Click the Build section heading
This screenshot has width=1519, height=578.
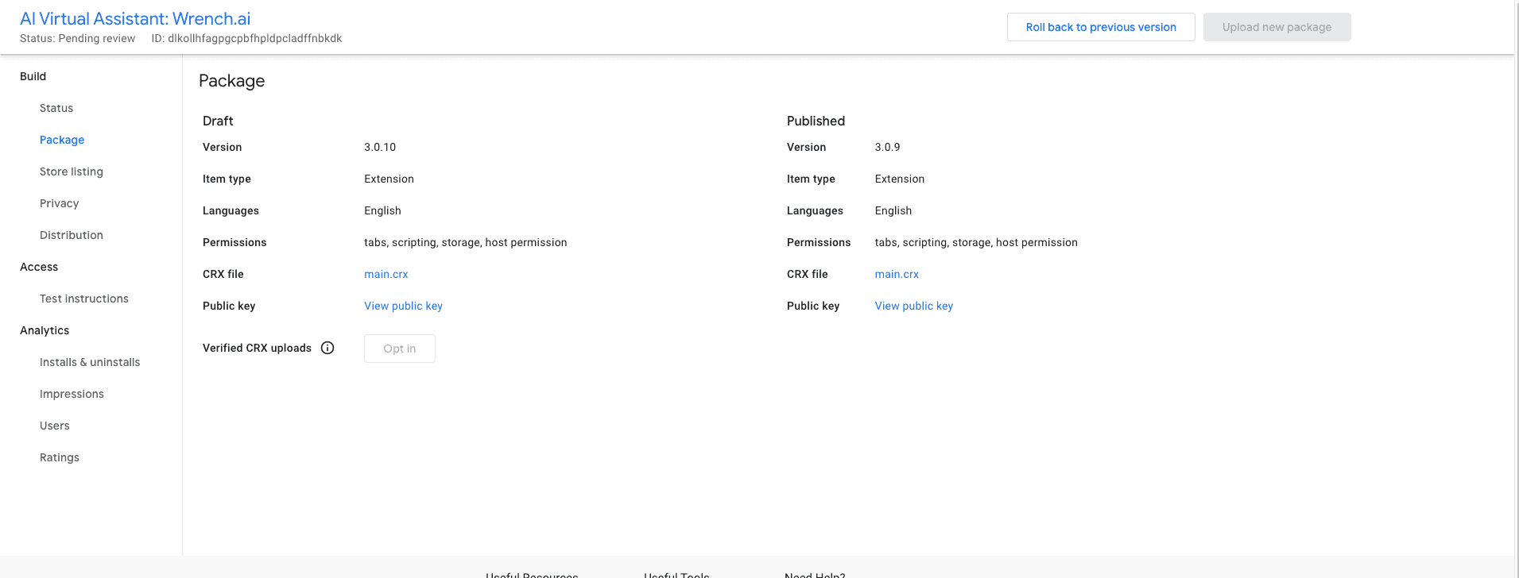33,76
